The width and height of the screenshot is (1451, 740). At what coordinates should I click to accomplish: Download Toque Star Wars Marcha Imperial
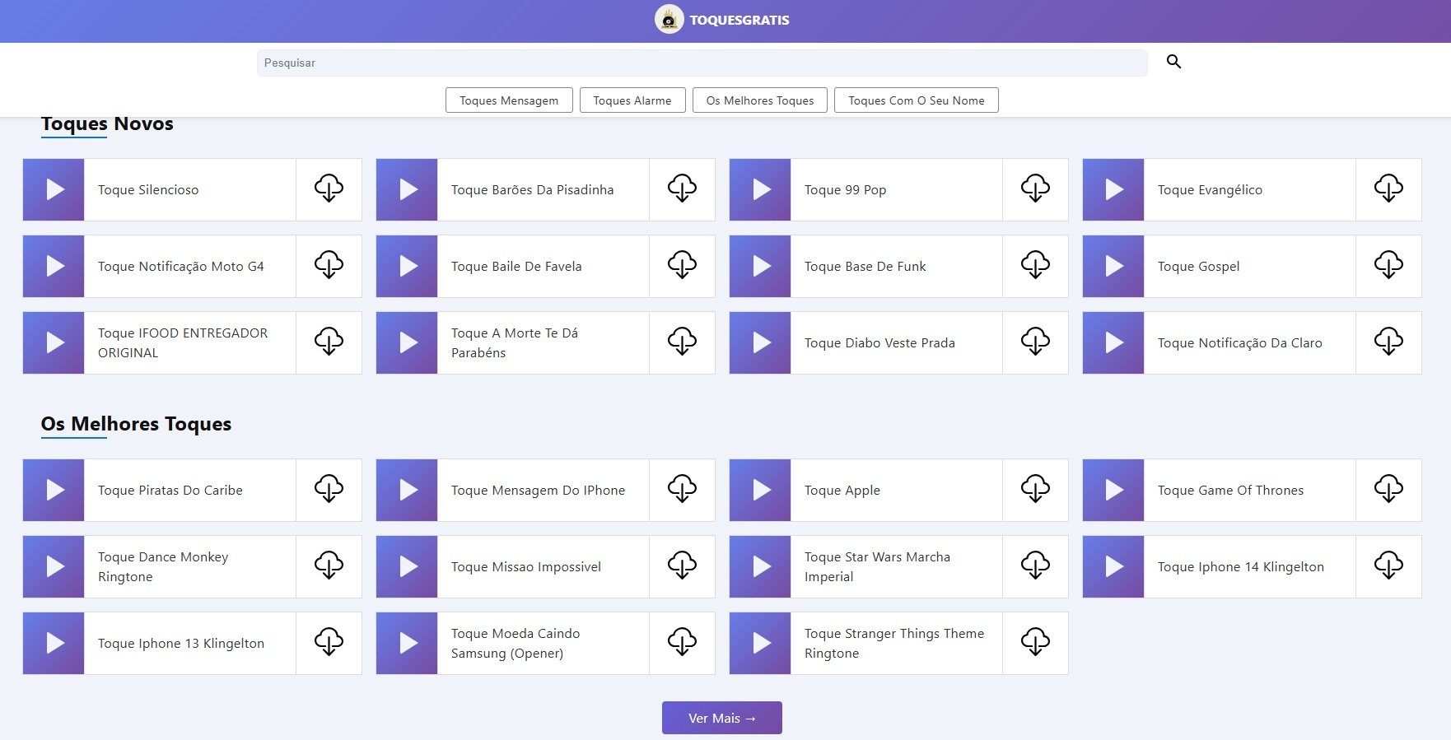tap(1035, 565)
